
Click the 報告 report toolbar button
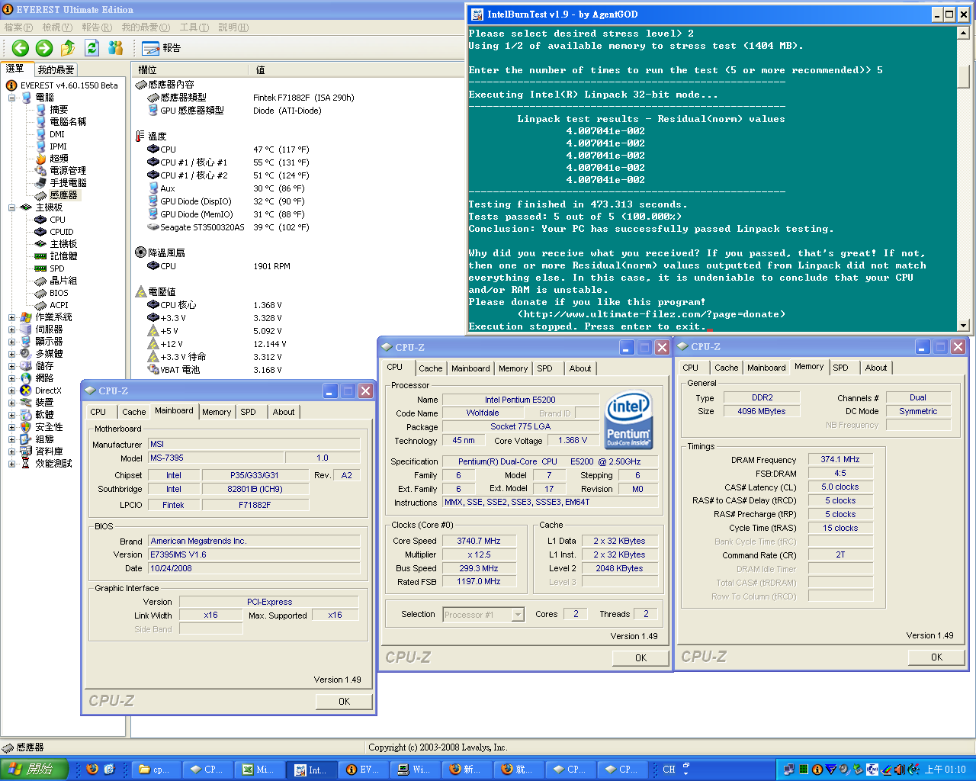(161, 48)
